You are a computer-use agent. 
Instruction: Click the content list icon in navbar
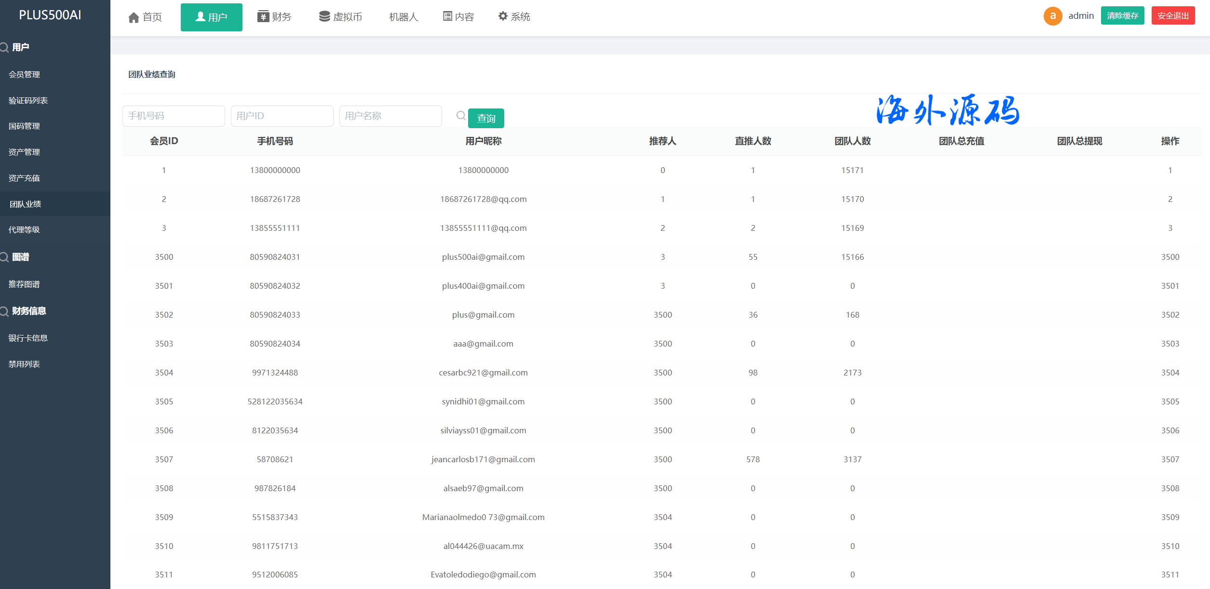(x=447, y=16)
